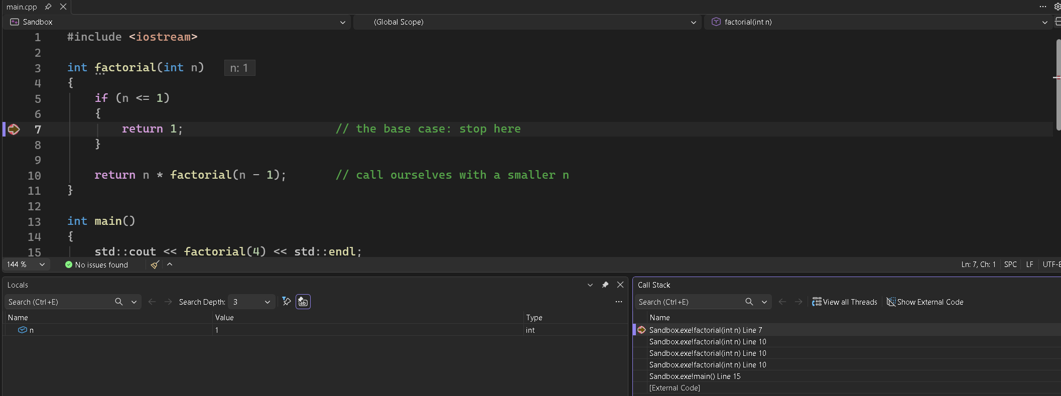1061x396 pixels.
Task: Open the Locals toolbar overflow ellipsis
Action: point(619,302)
